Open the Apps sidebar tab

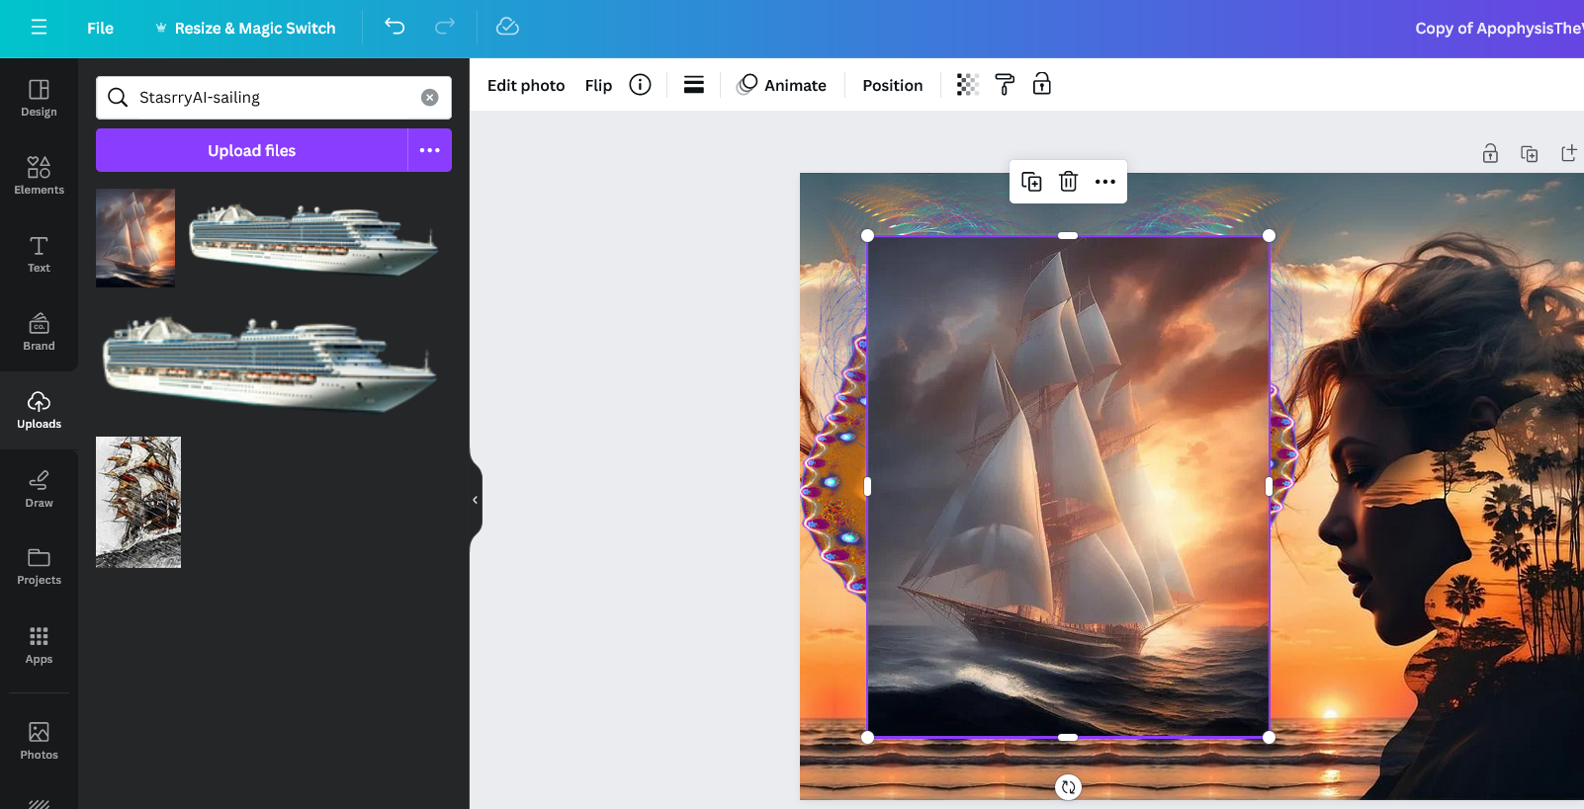(39, 645)
